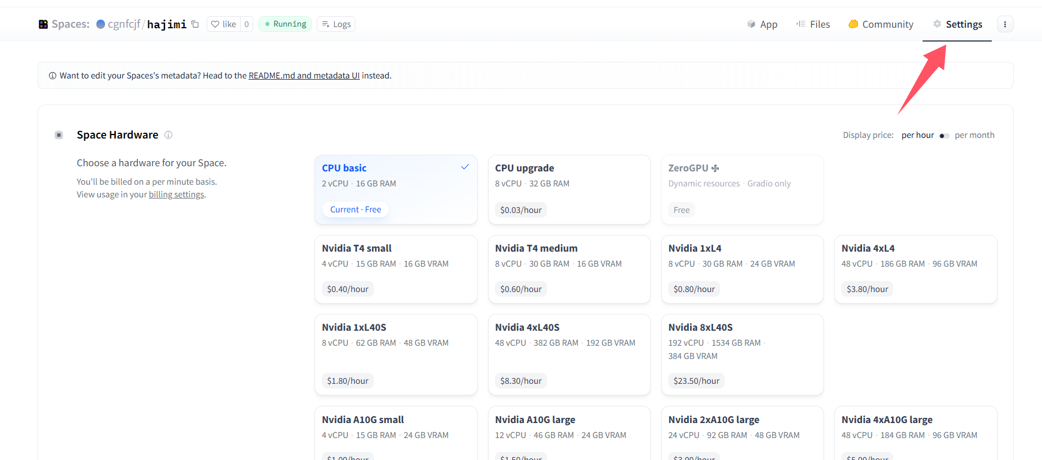The height and width of the screenshot is (460, 1042).
Task: Open the three-dot more options menu
Action: [1005, 24]
